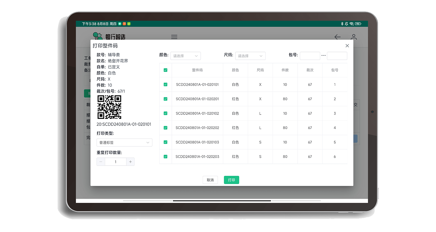This screenshot has height=232, width=436.
Task: Open the 尺码 selection dropdown
Action: click(250, 56)
